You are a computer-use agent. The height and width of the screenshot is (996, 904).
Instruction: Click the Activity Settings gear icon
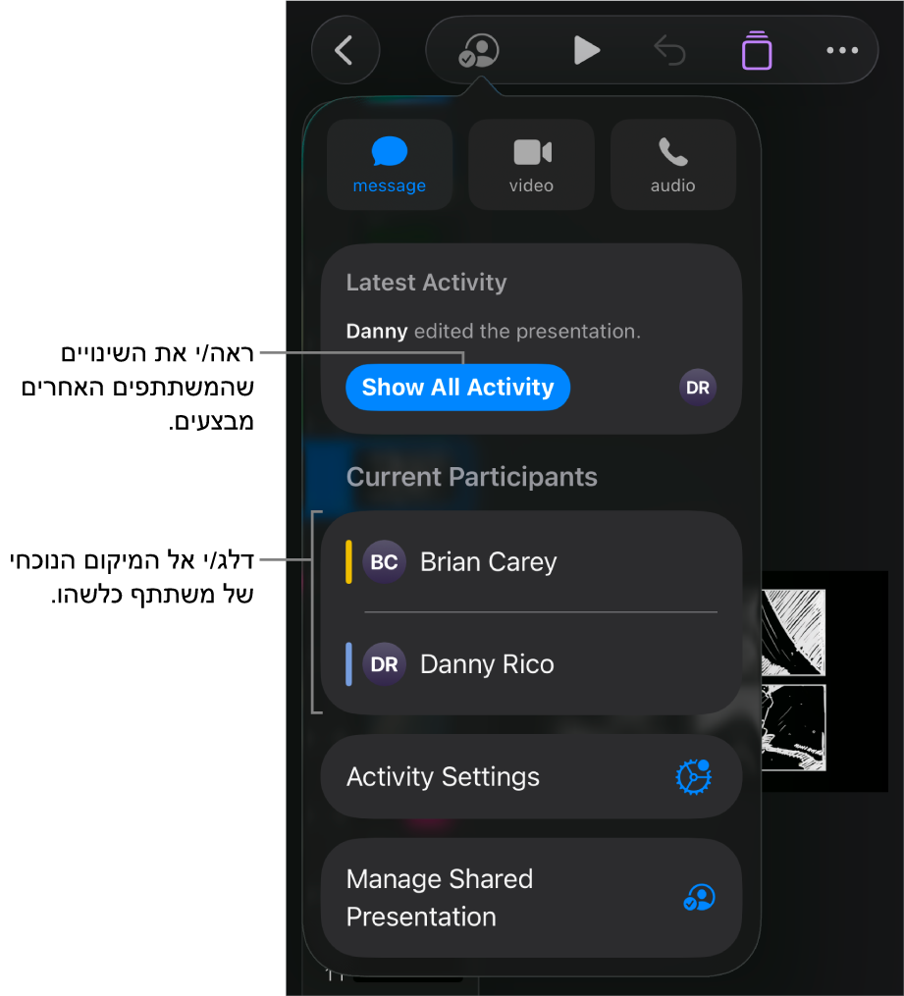click(693, 776)
